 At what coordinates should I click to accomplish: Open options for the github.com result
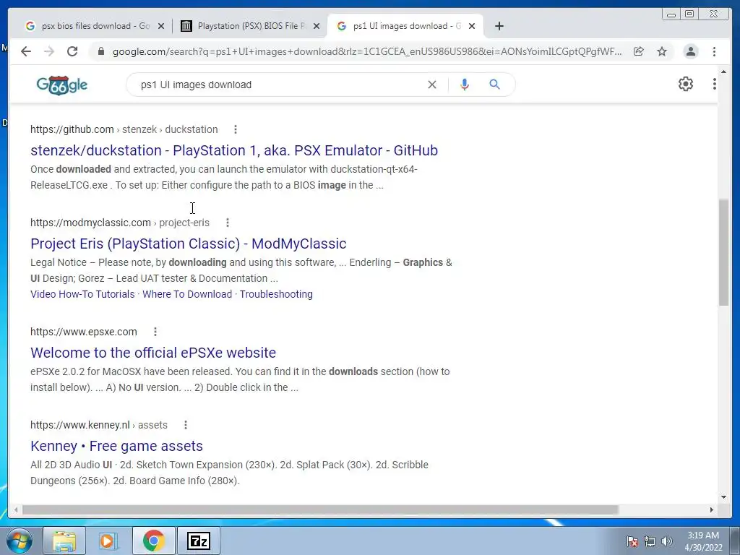236,129
